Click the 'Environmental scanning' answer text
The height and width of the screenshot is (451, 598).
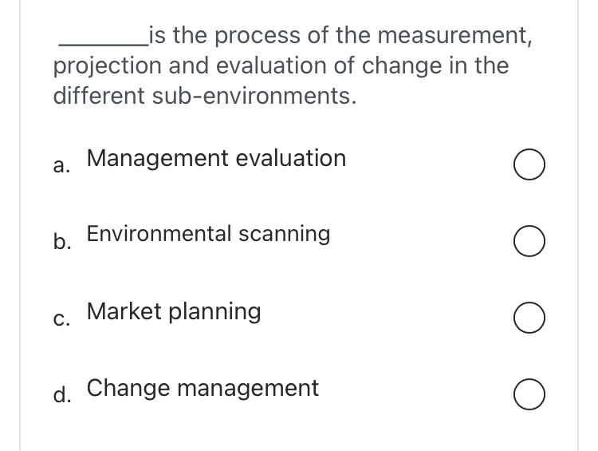pos(208,234)
